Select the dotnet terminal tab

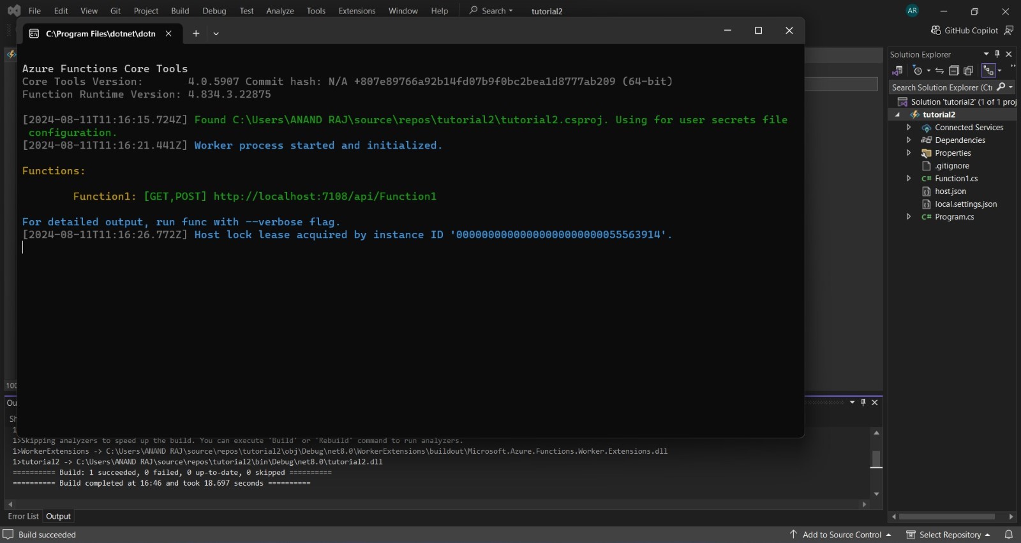coord(101,34)
